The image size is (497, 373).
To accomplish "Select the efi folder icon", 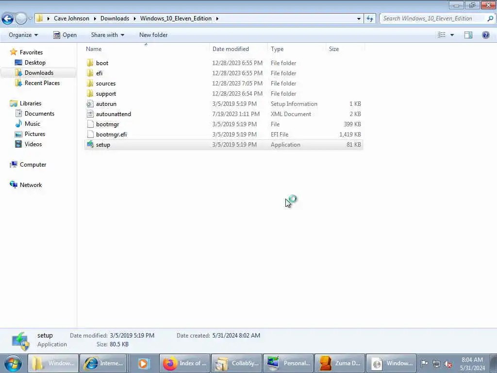I will [x=90, y=73].
